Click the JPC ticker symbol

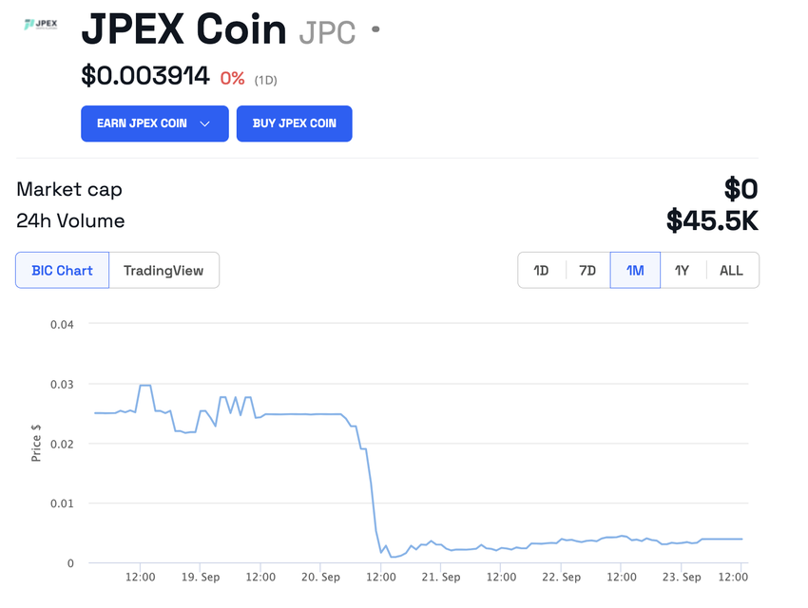[327, 29]
